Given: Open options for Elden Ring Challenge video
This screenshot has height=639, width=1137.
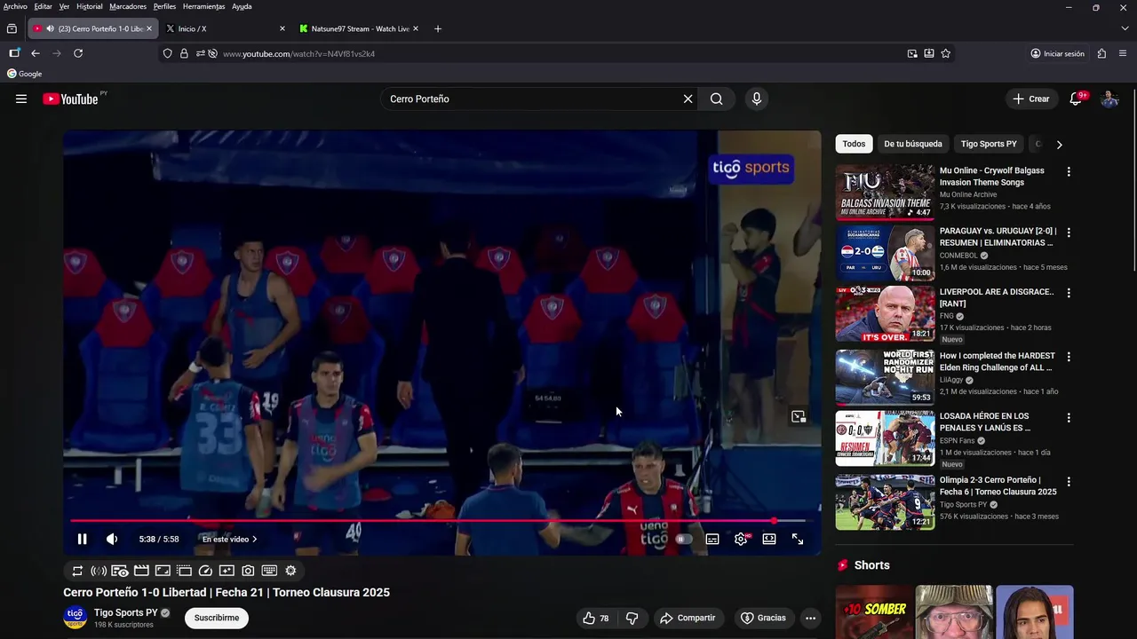Looking at the screenshot, I should click(x=1069, y=357).
